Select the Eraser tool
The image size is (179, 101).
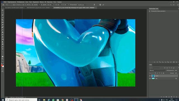coord(3,37)
